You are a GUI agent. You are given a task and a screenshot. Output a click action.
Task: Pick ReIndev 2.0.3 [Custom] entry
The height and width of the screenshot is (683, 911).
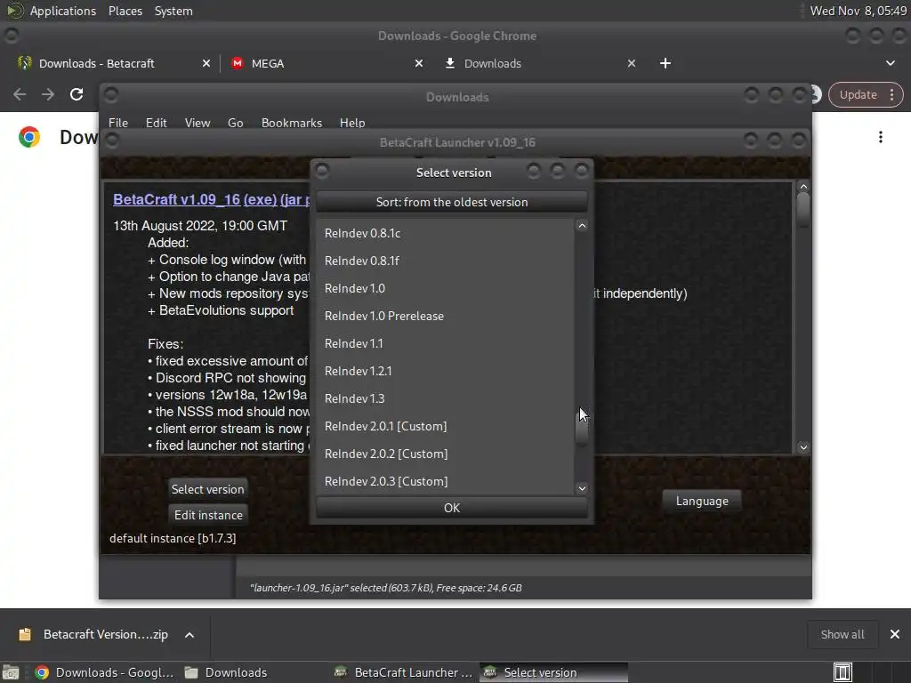point(445,481)
